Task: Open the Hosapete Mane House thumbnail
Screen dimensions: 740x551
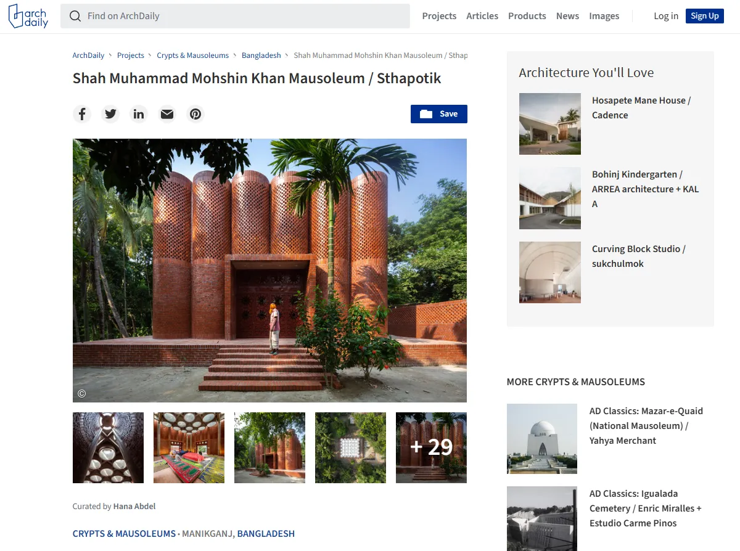Action: click(x=550, y=124)
